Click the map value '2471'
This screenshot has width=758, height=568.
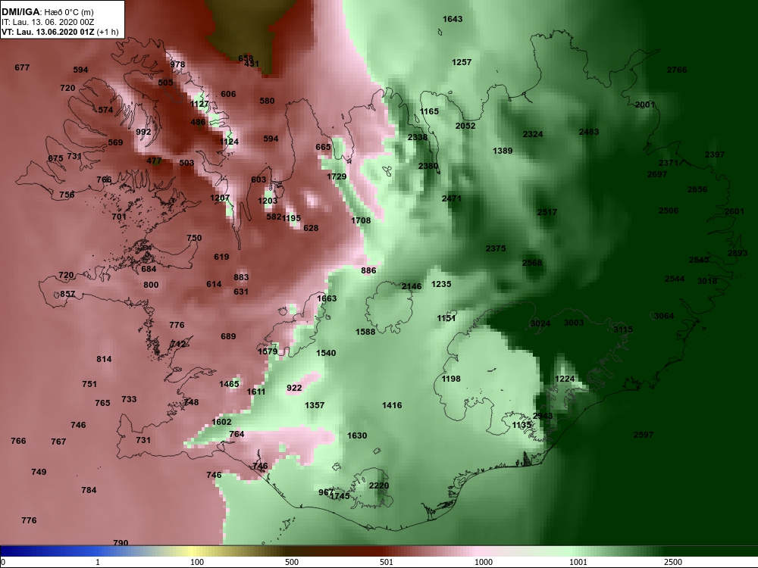(452, 198)
